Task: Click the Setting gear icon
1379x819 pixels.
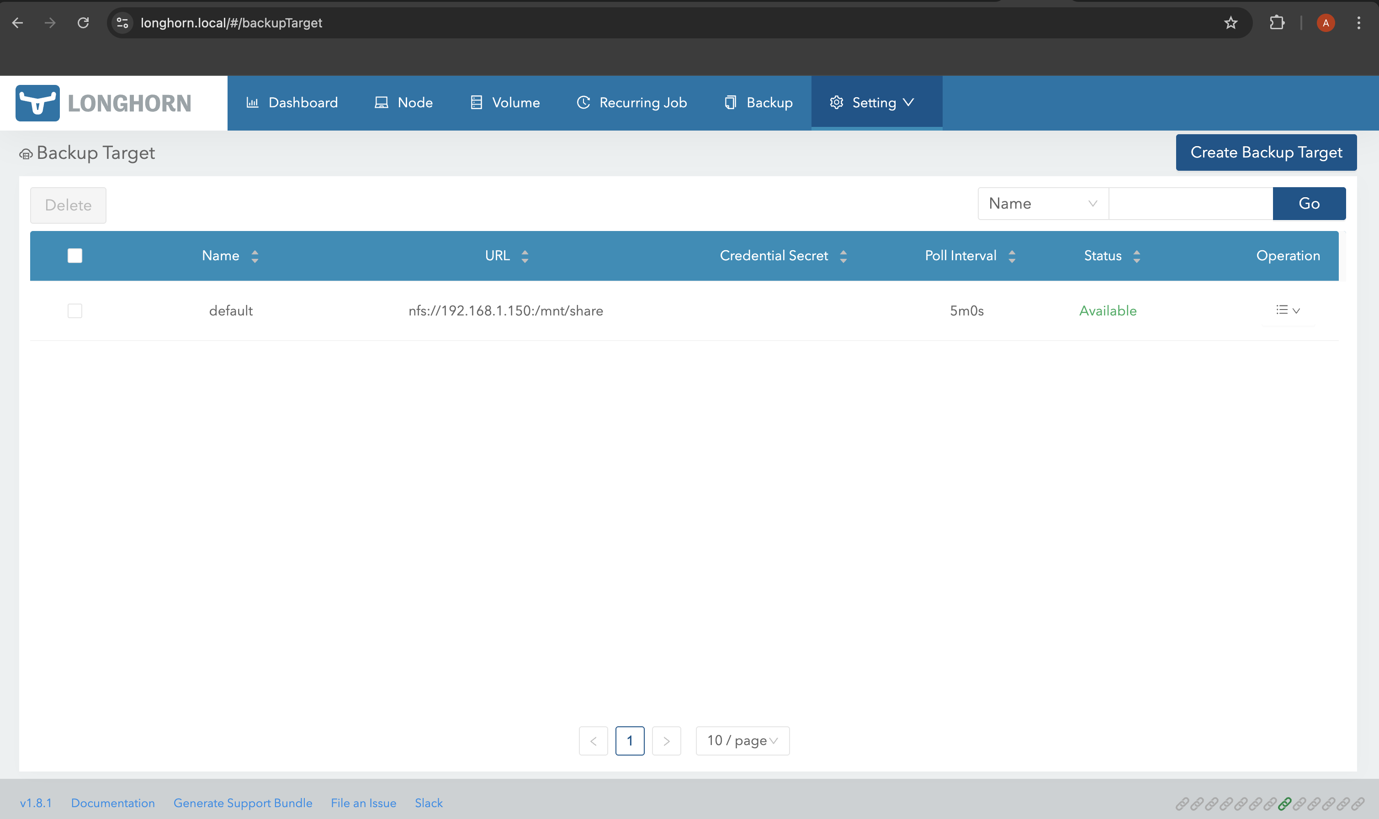Action: point(836,102)
